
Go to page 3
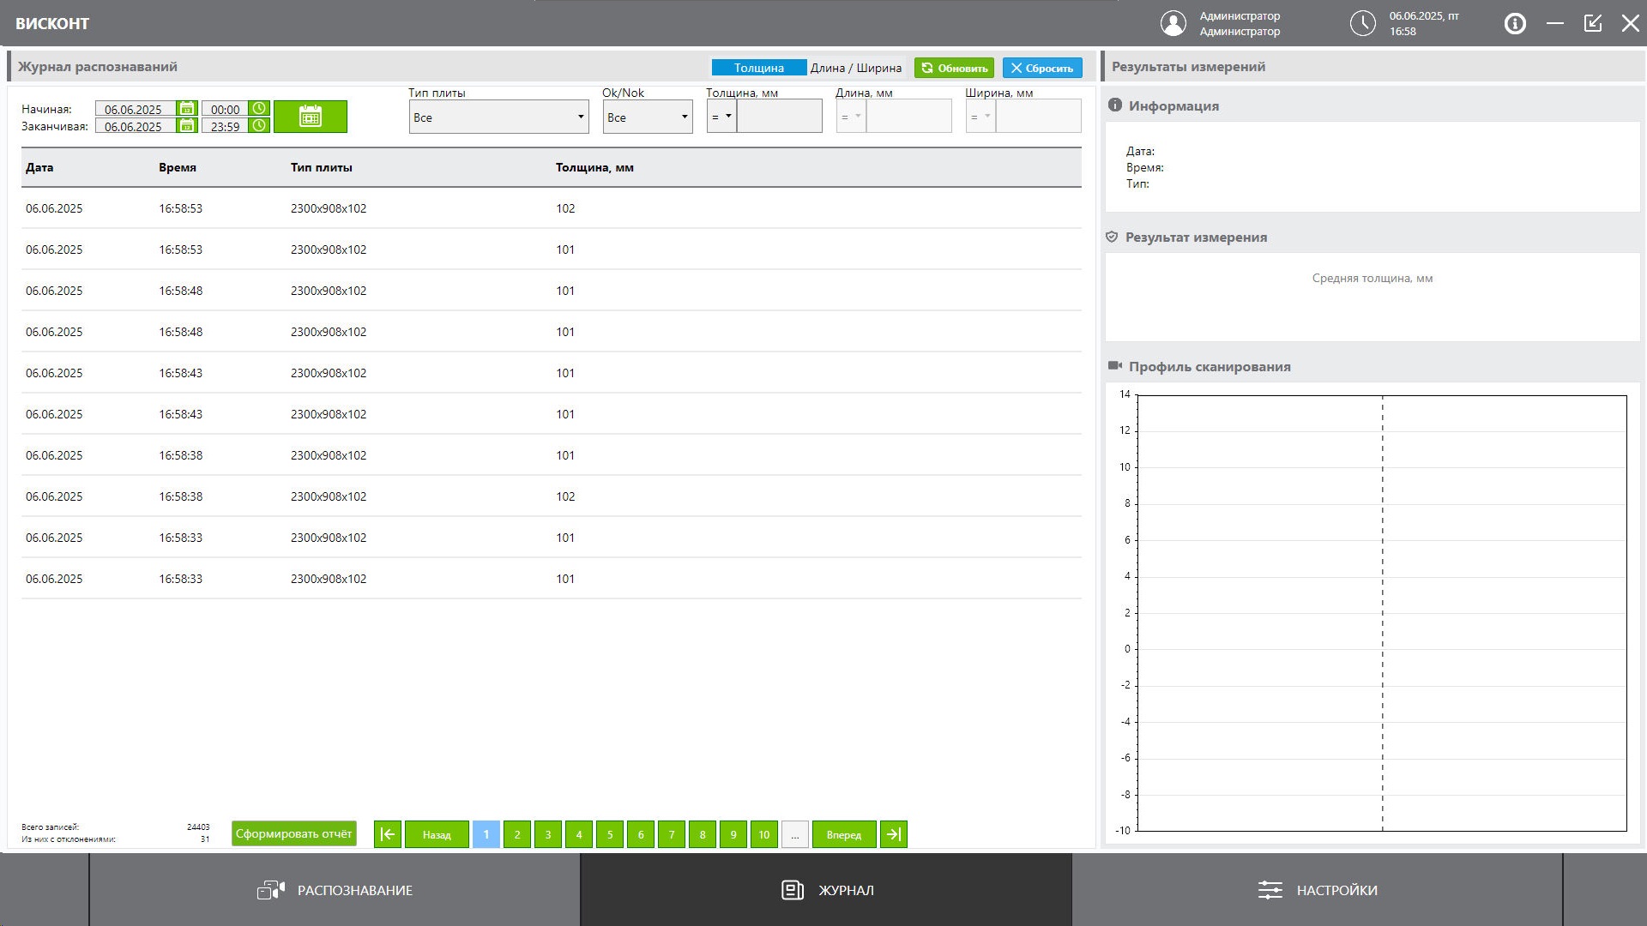point(548,834)
